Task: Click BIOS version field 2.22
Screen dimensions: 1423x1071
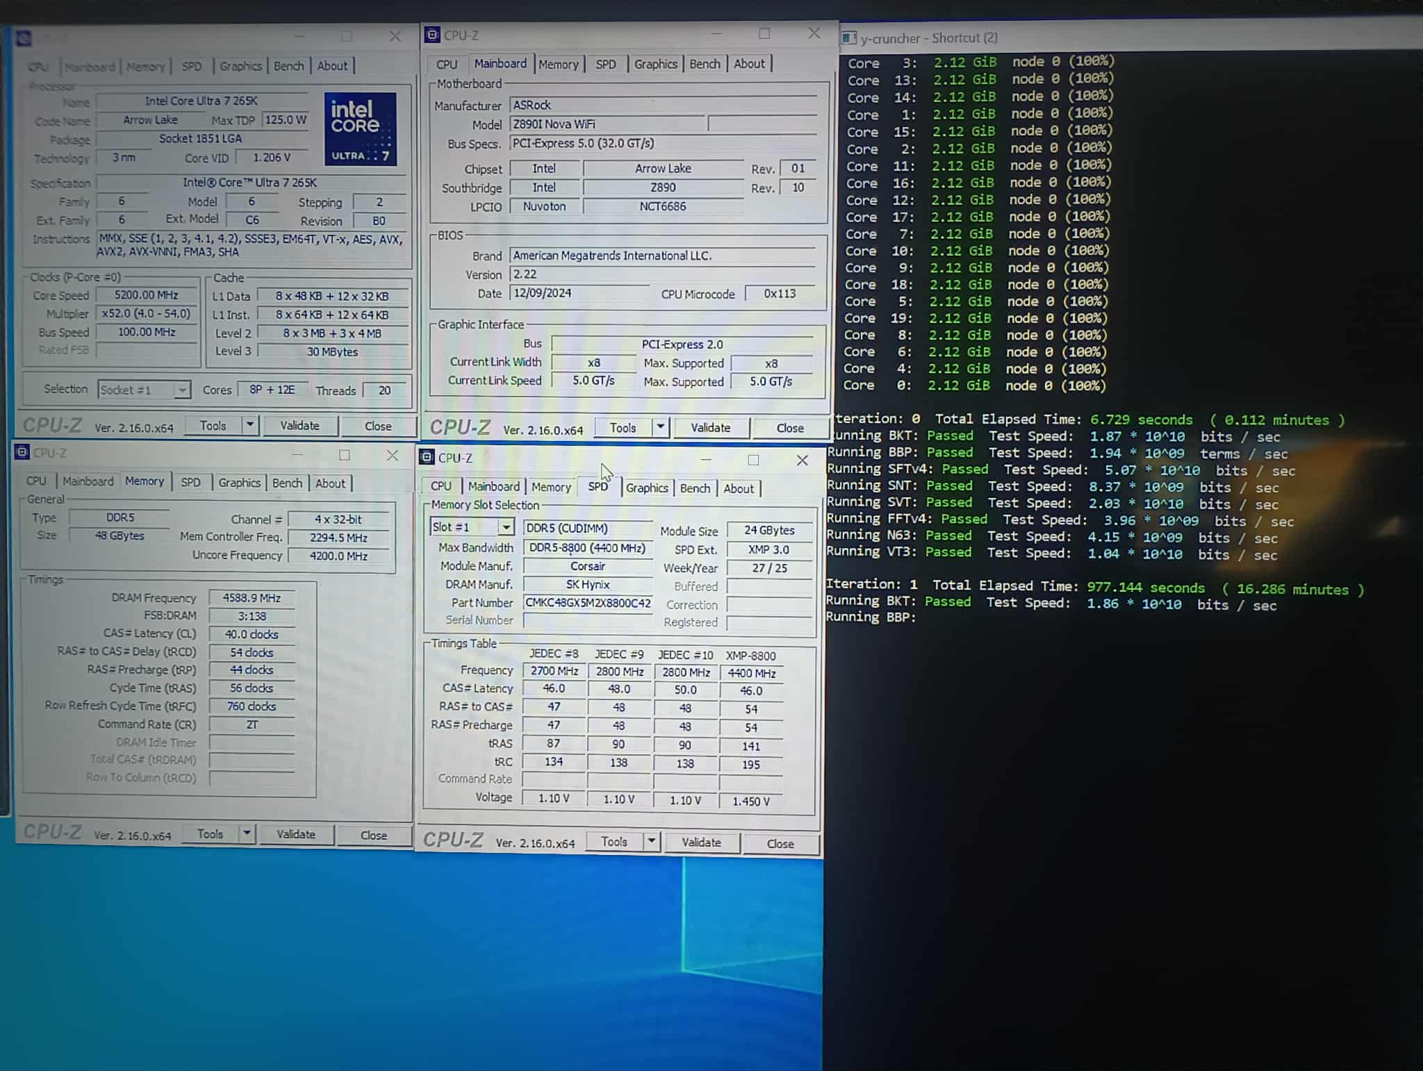Action: pyautogui.click(x=662, y=274)
